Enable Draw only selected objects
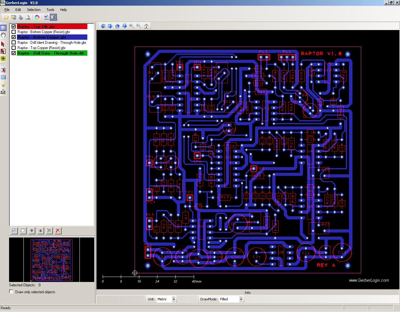This screenshot has width=400, height=312. coord(11,292)
